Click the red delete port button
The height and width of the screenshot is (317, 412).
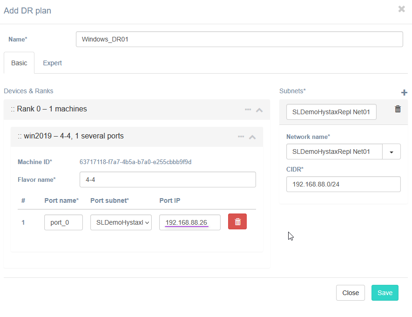237,222
